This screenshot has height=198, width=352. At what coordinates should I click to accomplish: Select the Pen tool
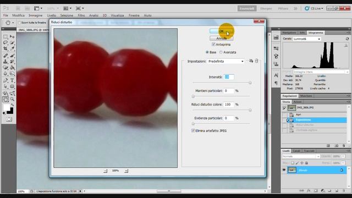tap(5, 80)
